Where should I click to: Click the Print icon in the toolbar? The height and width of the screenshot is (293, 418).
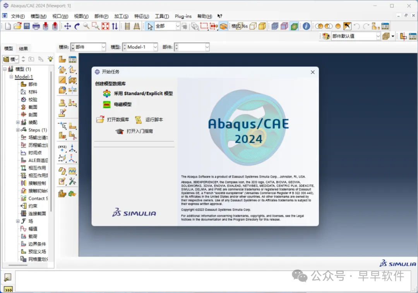point(36,26)
